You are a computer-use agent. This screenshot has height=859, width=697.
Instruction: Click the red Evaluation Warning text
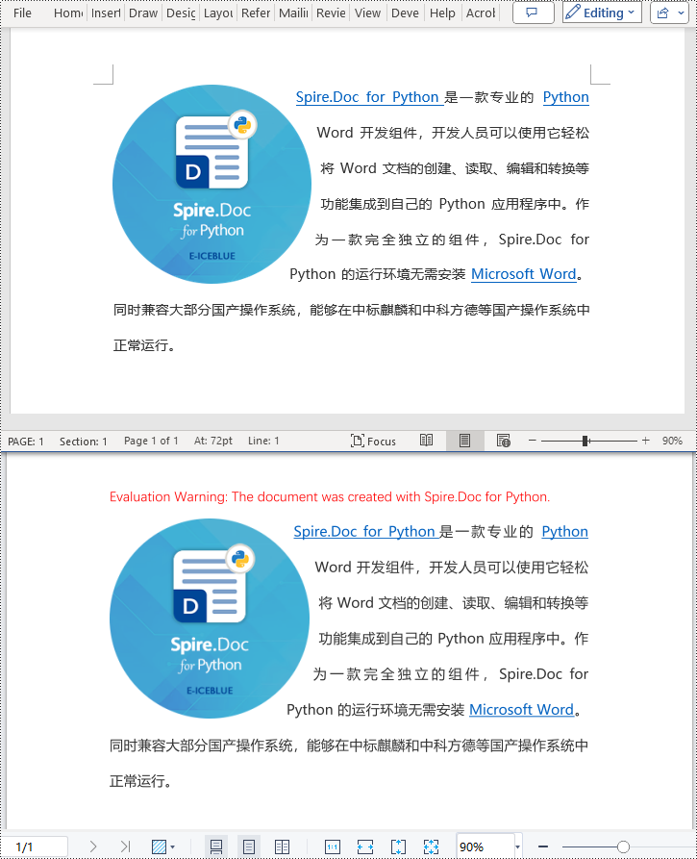point(330,497)
